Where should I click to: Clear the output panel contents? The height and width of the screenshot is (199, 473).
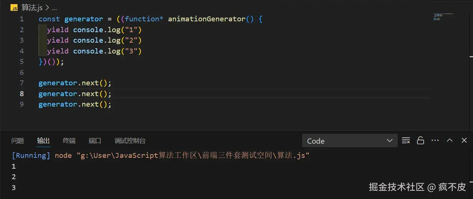[406, 141]
